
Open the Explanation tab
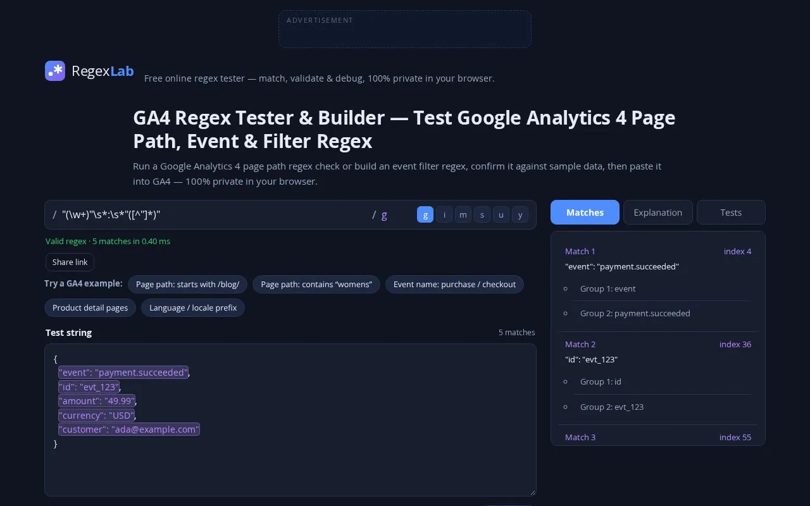click(658, 213)
